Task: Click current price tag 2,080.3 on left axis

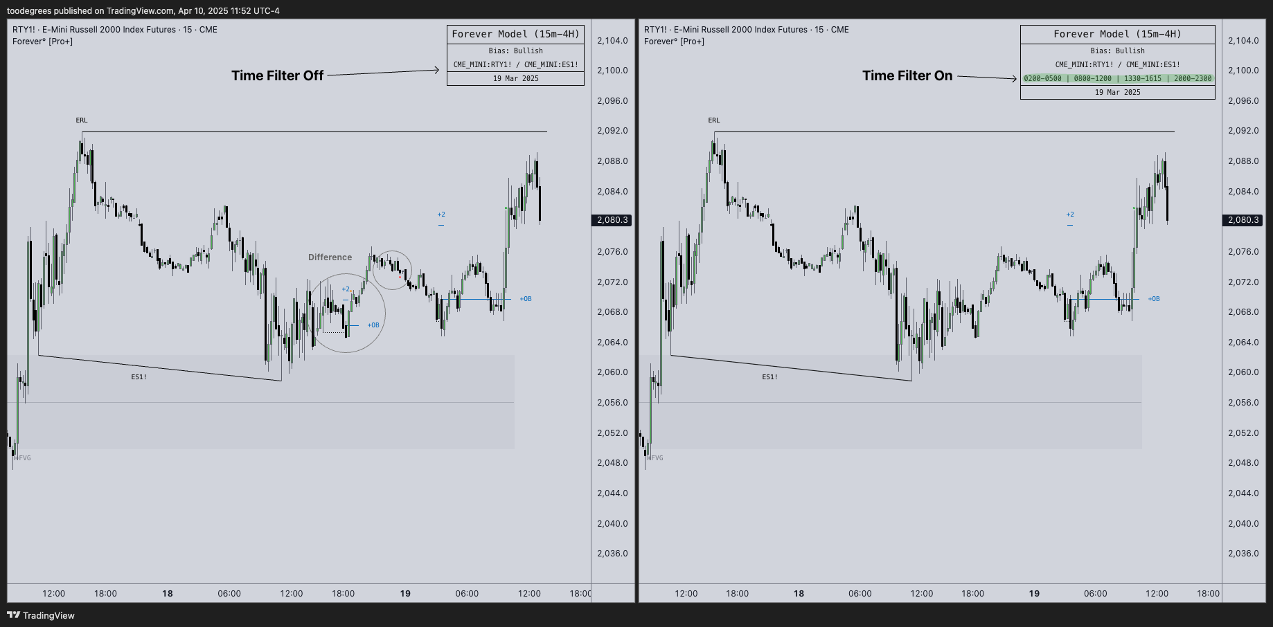Action: pyautogui.click(x=612, y=220)
